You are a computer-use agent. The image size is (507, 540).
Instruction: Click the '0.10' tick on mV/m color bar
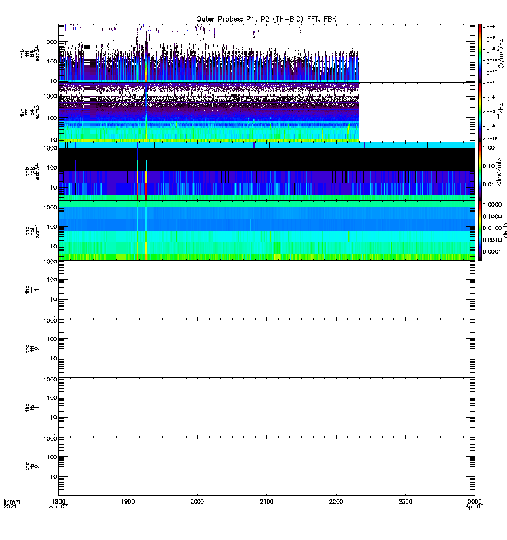coord(489,166)
